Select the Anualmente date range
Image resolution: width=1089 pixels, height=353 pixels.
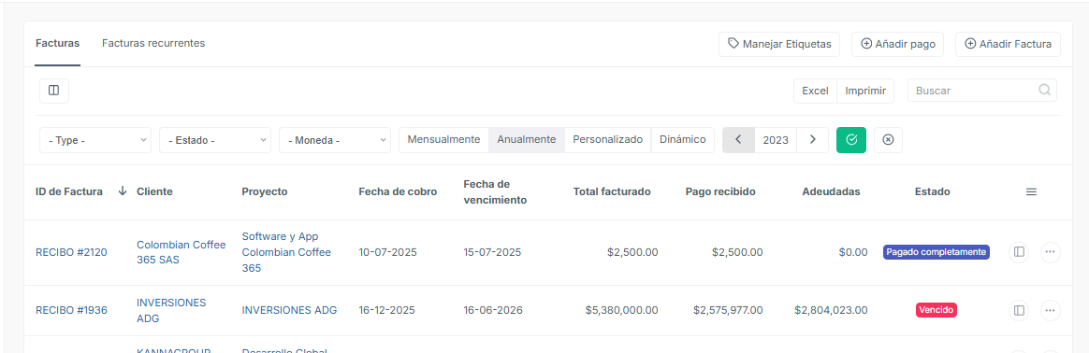(527, 139)
